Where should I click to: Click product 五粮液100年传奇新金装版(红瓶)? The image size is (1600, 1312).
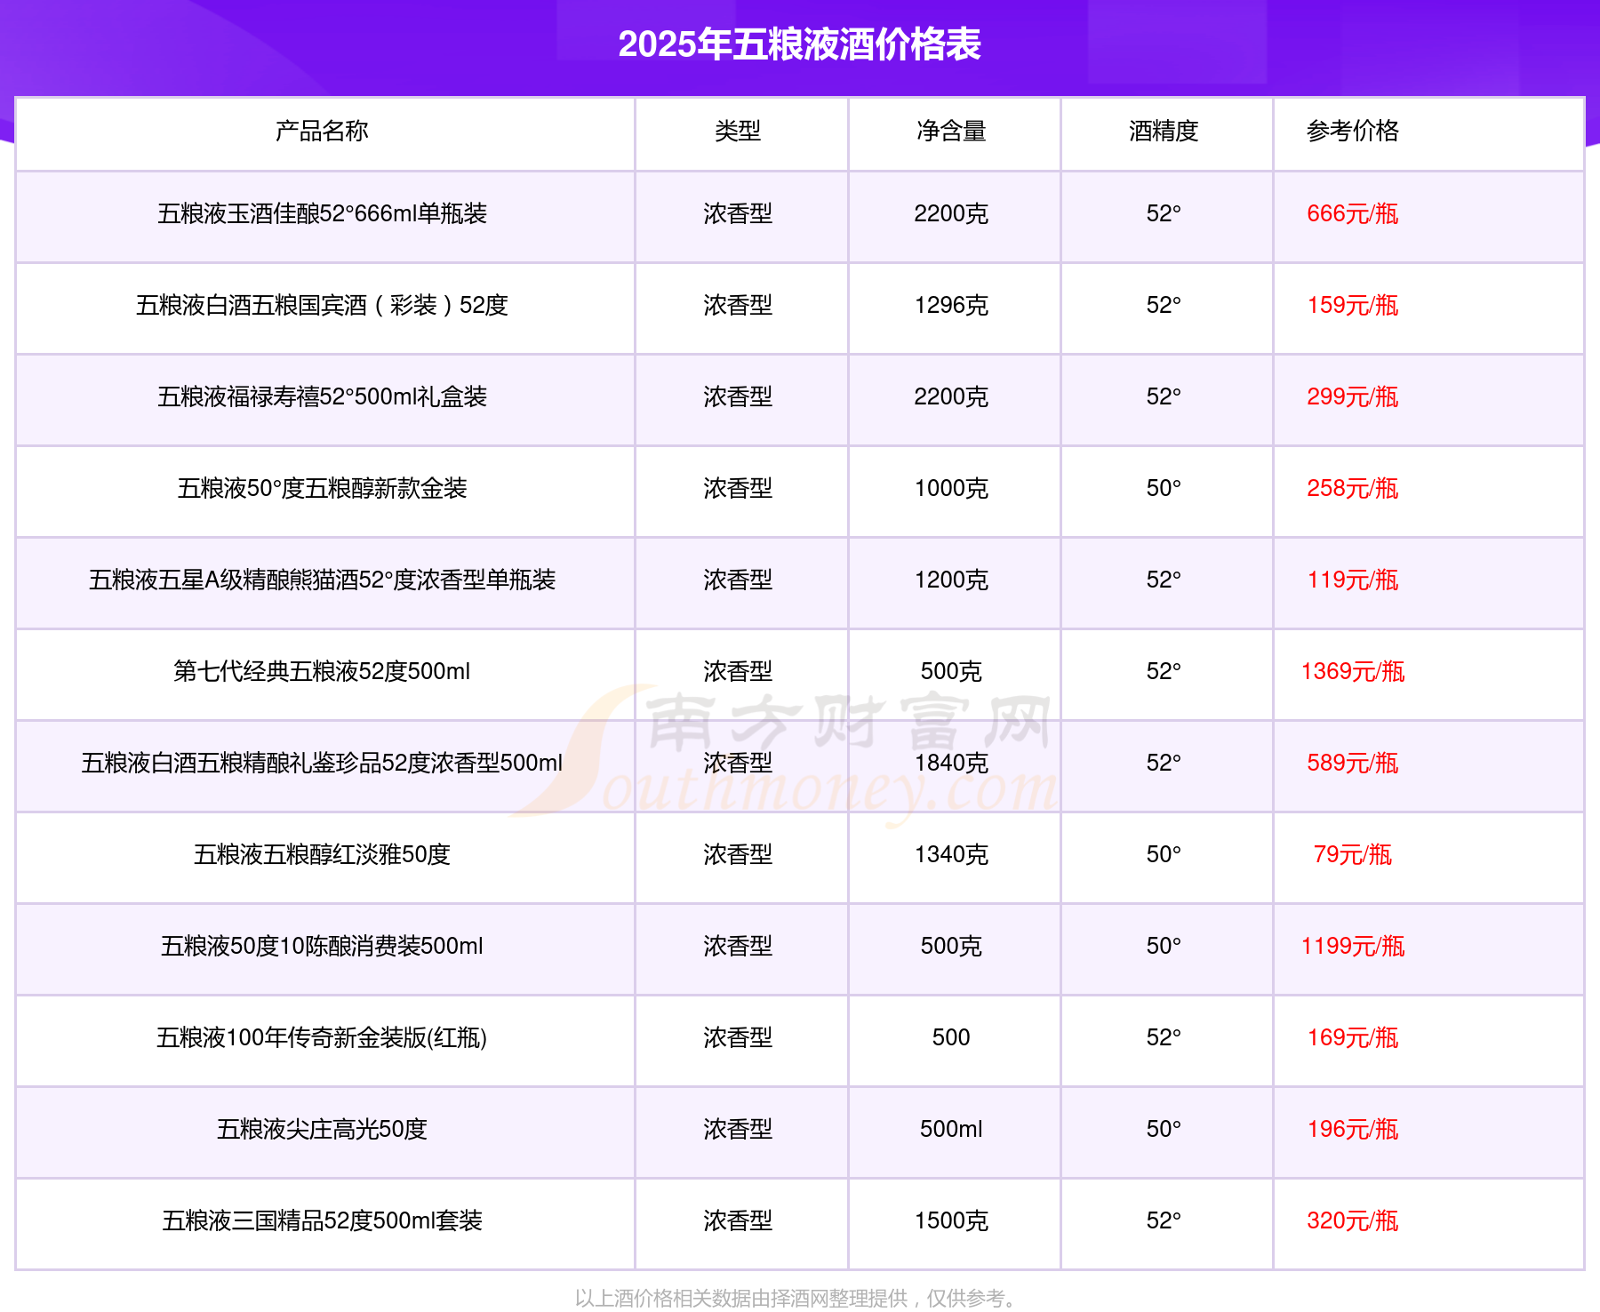coord(322,1037)
